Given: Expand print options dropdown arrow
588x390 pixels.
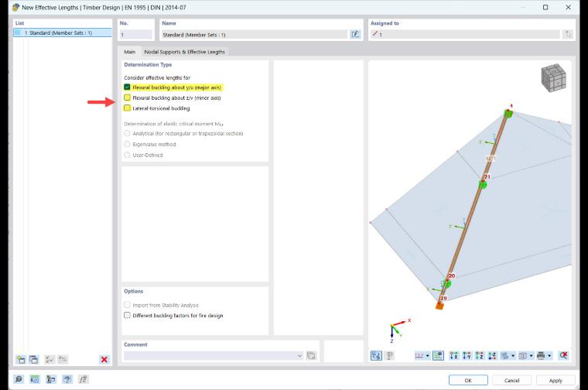Looking at the screenshot, I should pos(549,355).
